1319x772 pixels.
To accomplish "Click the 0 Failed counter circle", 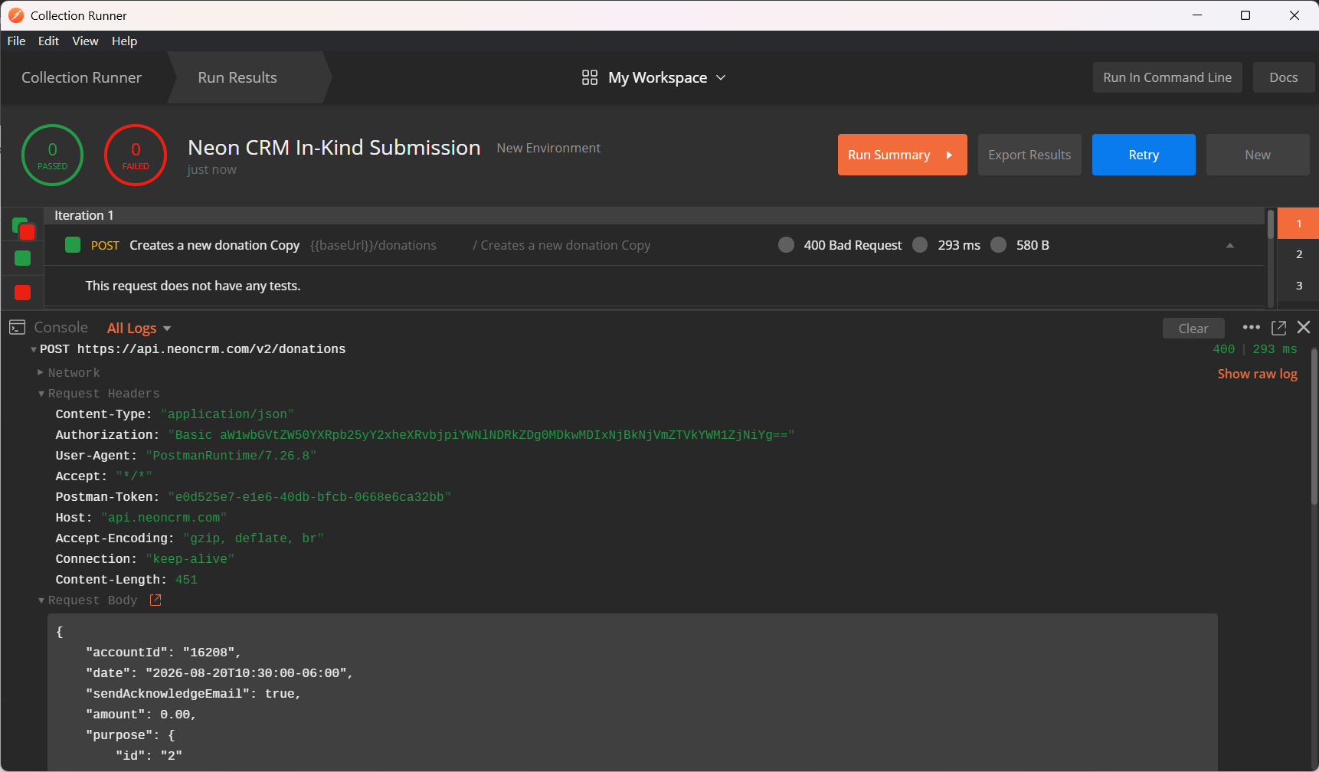I will pos(136,155).
